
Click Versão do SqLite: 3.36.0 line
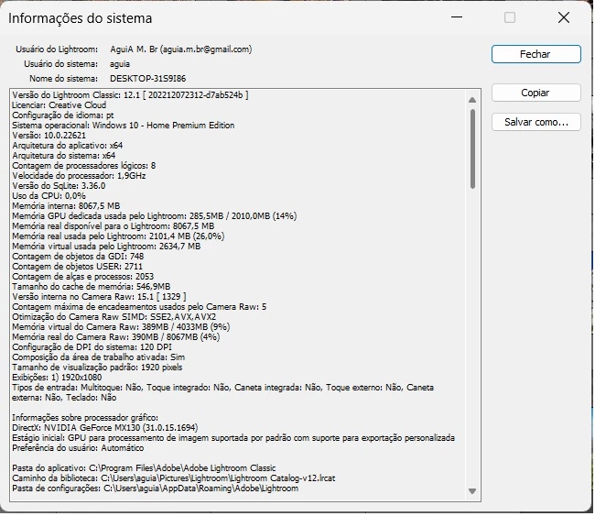click(x=59, y=186)
